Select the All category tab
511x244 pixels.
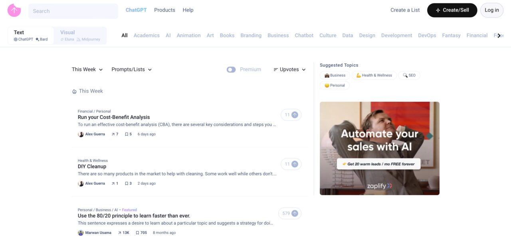tap(125, 35)
